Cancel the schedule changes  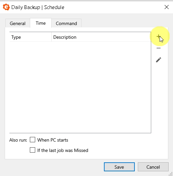153,167
